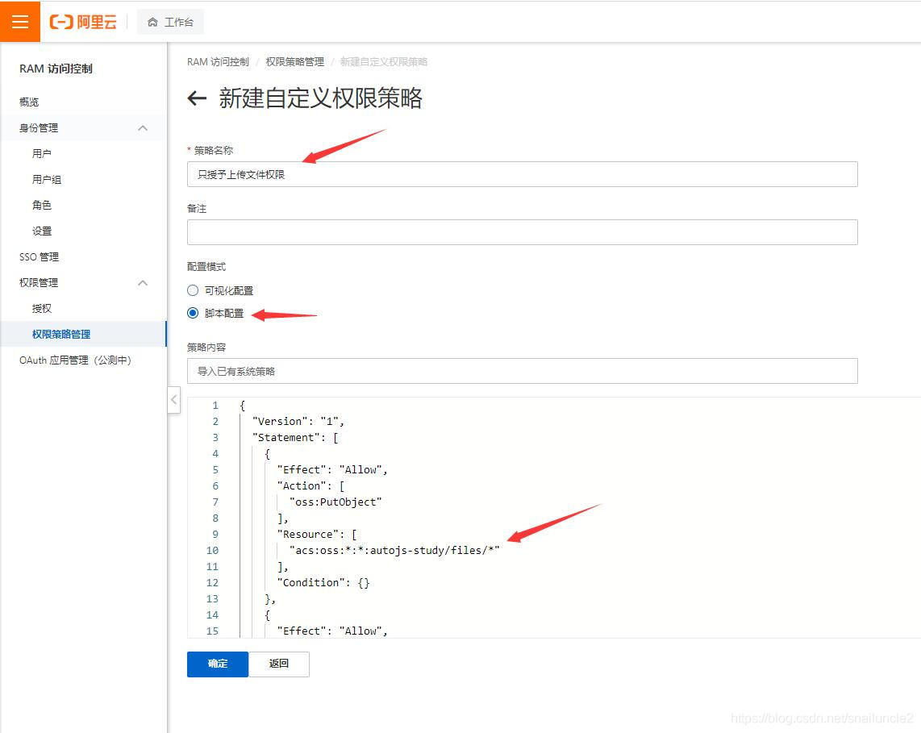
Task: Click the "acs:oss:*:*:autojs-study/files/*" resource line
Action: pyautogui.click(x=394, y=550)
